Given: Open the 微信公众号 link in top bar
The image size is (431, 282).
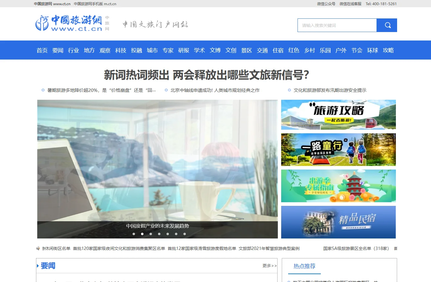Looking at the screenshot, I should (x=326, y=4).
